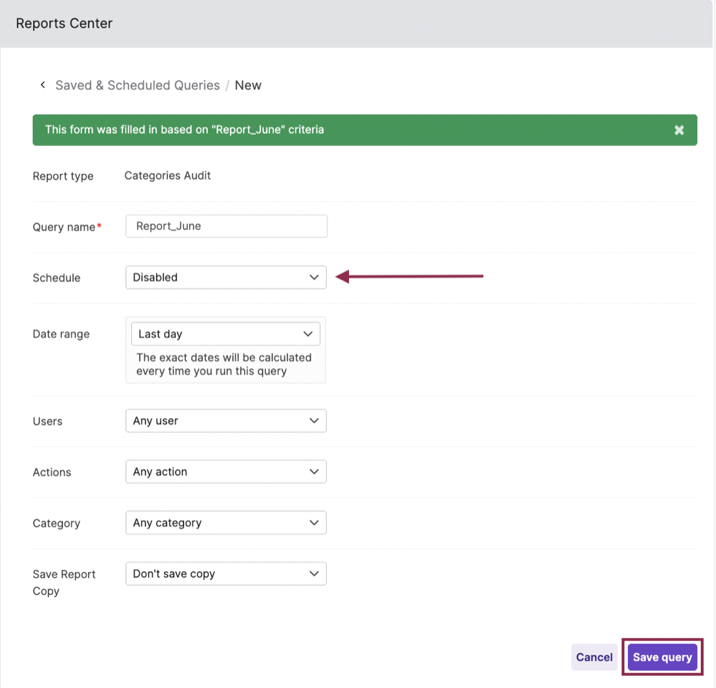Expand the Date range 'Last day' dropdown
The width and height of the screenshot is (716, 688).
[x=225, y=334]
